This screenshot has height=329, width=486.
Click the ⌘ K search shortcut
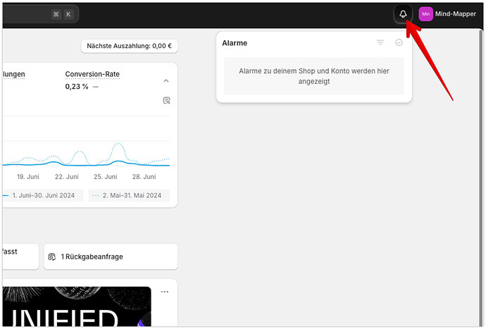click(x=62, y=14)
